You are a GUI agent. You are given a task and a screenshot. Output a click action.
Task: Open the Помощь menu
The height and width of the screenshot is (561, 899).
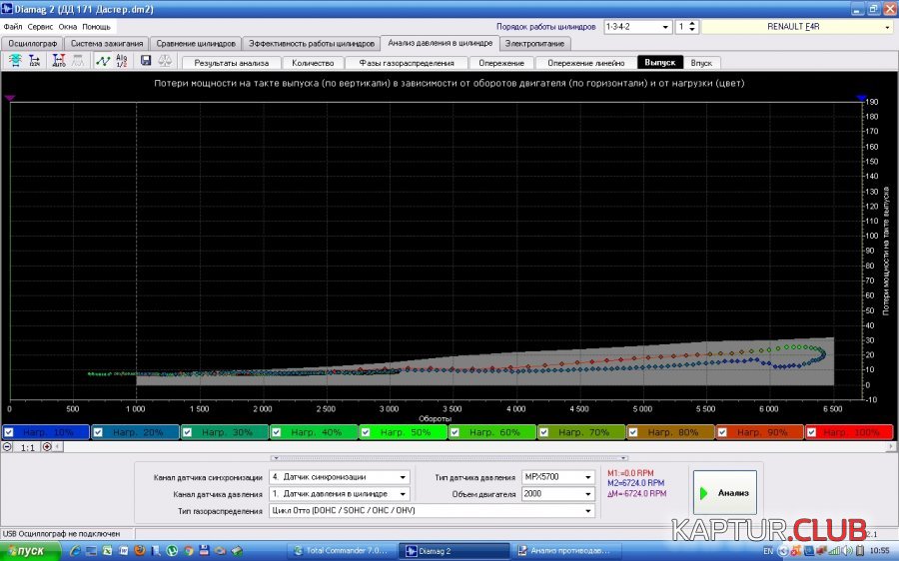click(96, 26)
